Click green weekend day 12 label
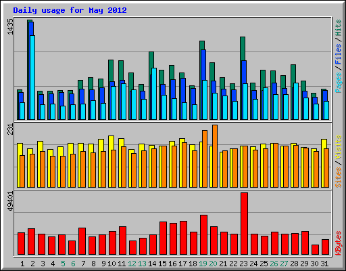Image resolution: width=346 pixels, height=271 pixels. pos(132,264)
